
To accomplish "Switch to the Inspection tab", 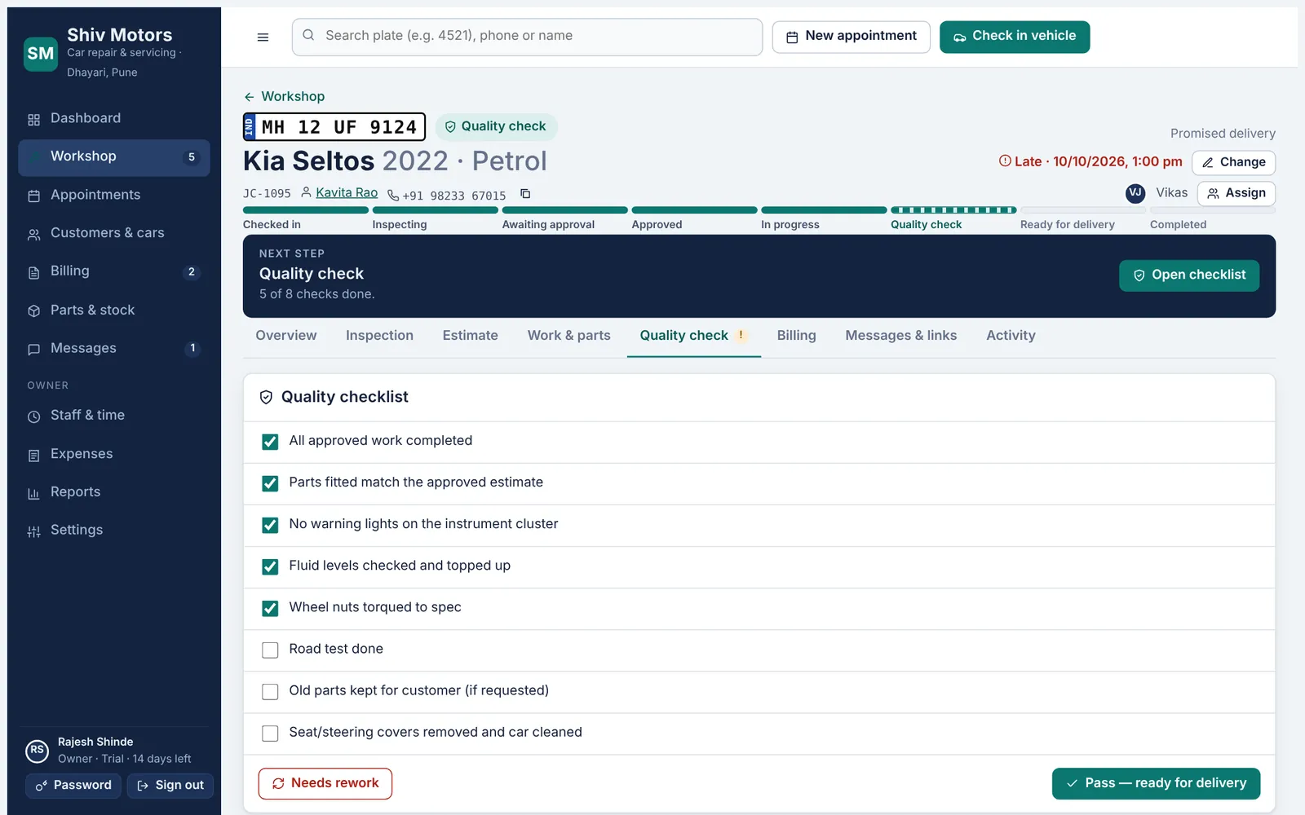I will [x=379, y=336].
